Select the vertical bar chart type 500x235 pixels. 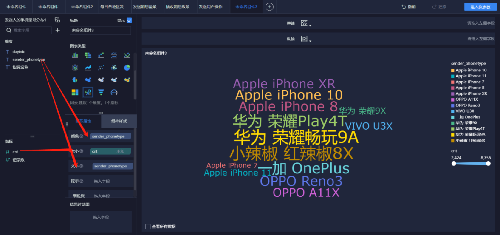click(75, 55)
